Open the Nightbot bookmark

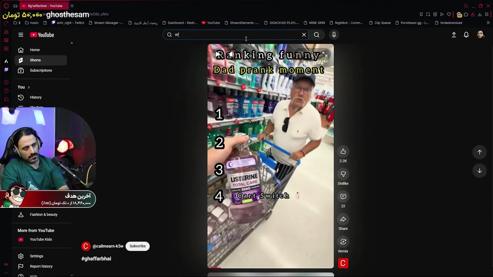[x=346, y=23]
